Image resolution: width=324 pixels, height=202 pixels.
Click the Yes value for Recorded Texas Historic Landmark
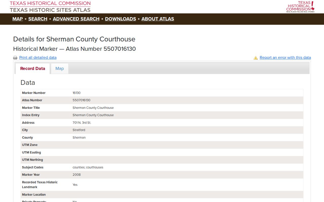coord(75,185)
